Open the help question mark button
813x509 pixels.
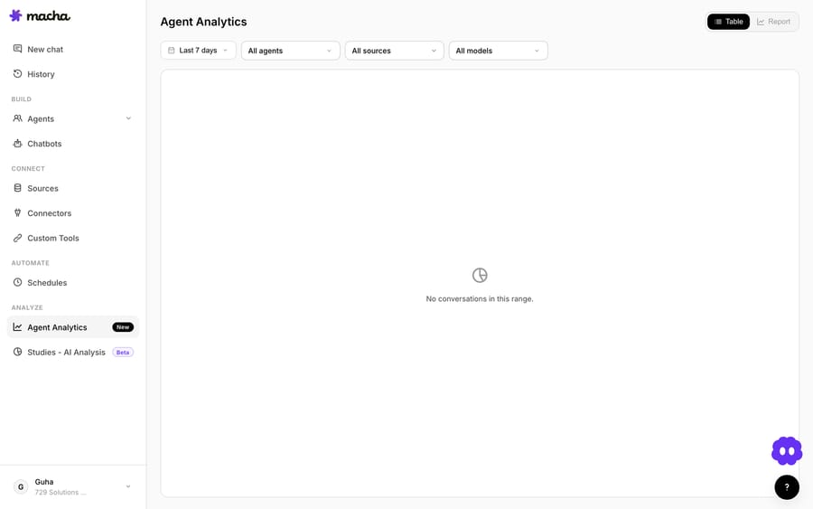(787, 487)
